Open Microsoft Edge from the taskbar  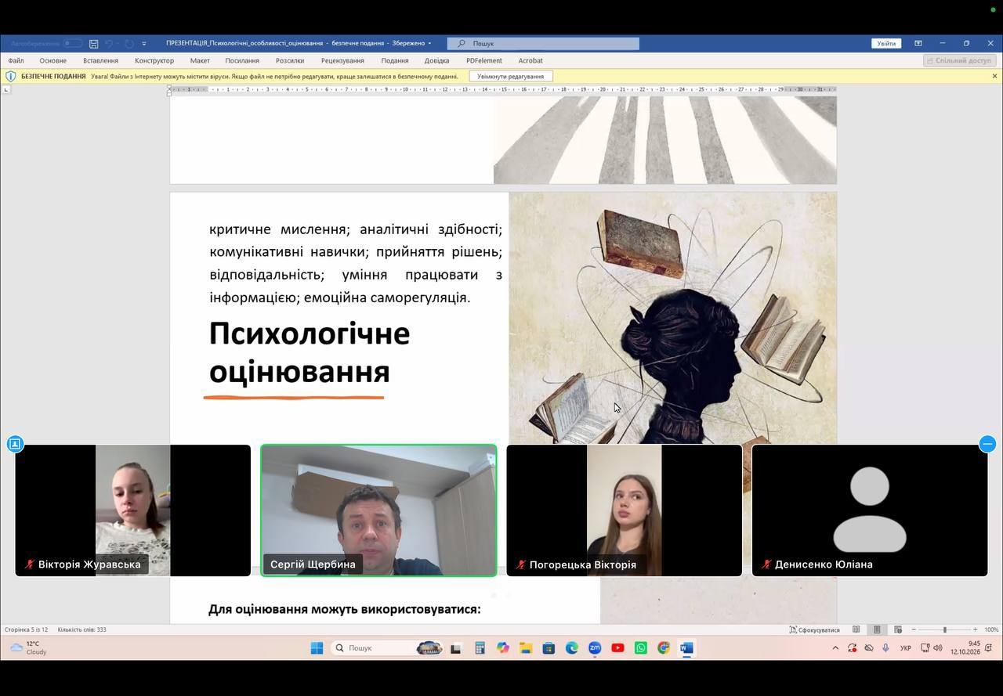[572, 647]
